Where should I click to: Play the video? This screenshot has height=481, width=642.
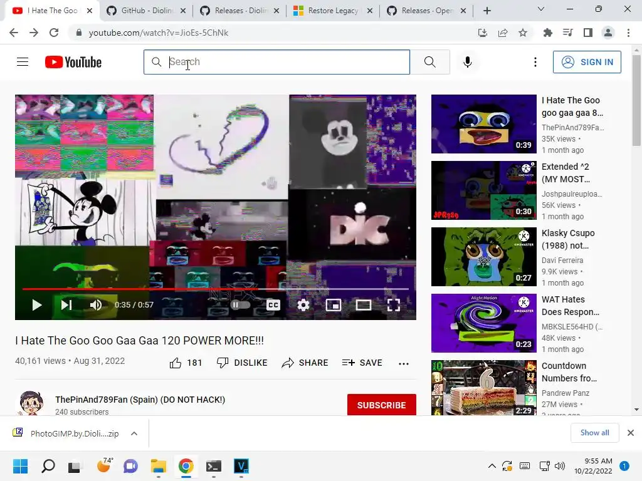(x=37, y=305)
